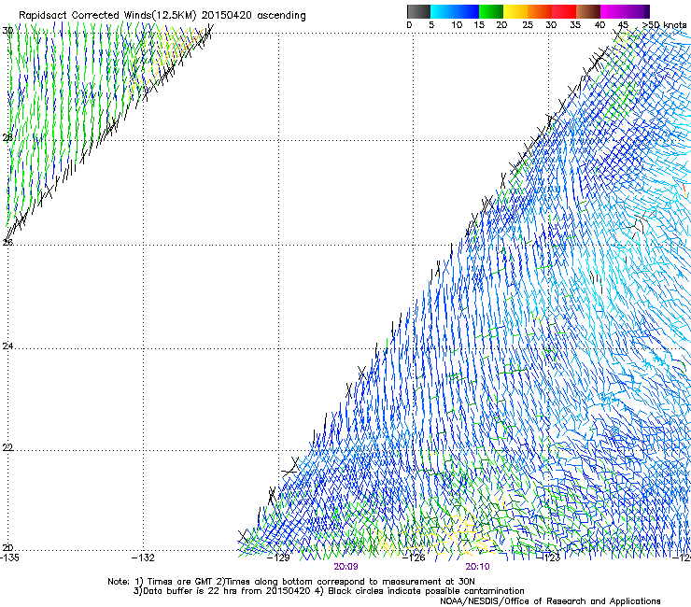Select the gray 0-5 knots color swatch
The height and width of the screenshot is (607, 691).
[418, 11]
